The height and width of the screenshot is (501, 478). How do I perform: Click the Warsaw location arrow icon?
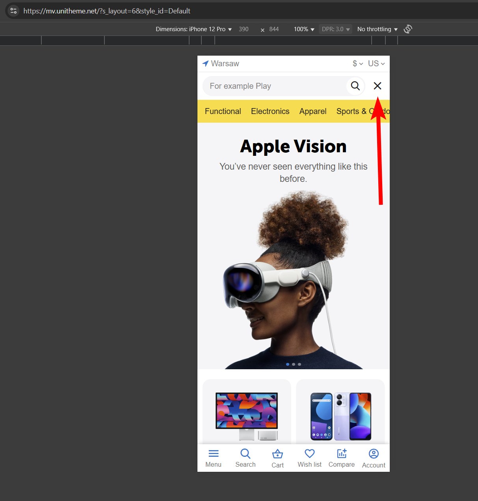[205, 64]
